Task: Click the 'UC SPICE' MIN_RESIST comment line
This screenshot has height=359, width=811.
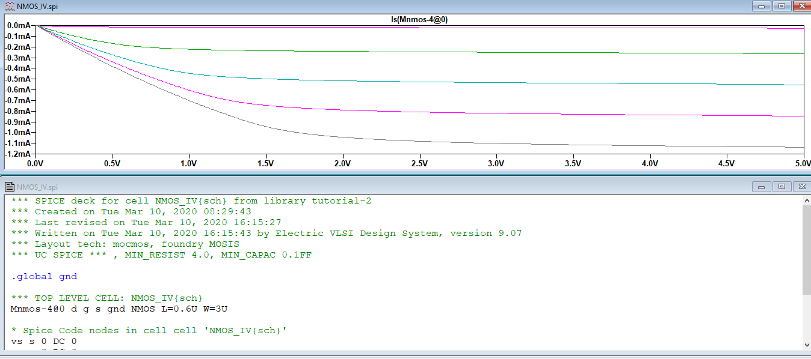Action: coord(161,255)
